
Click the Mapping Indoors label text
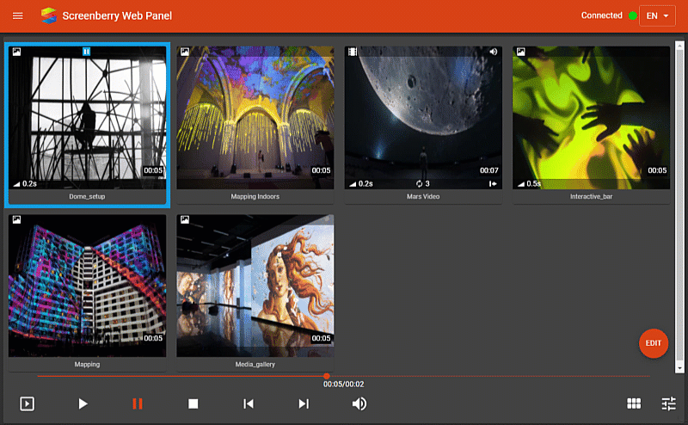255,197
